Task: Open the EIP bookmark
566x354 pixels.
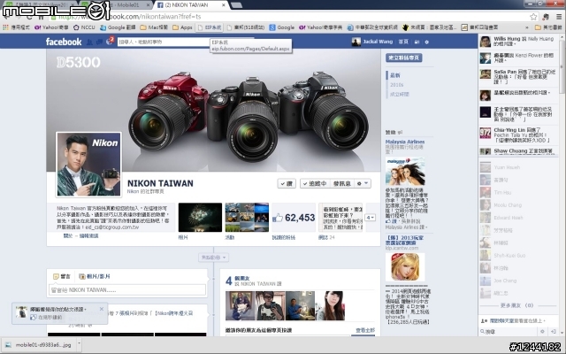Action: point(209,27)
